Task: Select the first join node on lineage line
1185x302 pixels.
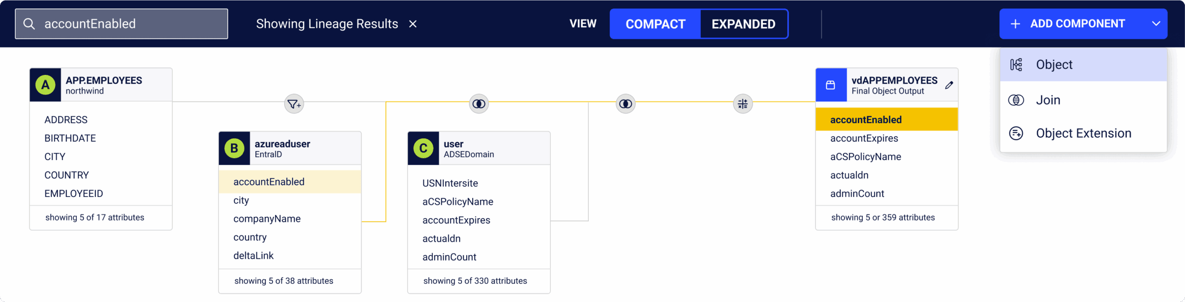Action: pos(479,104)
